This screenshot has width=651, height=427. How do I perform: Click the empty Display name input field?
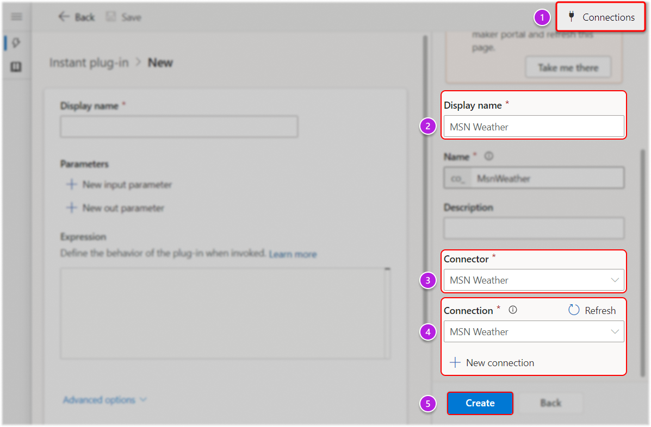click(x=178, y=126)
